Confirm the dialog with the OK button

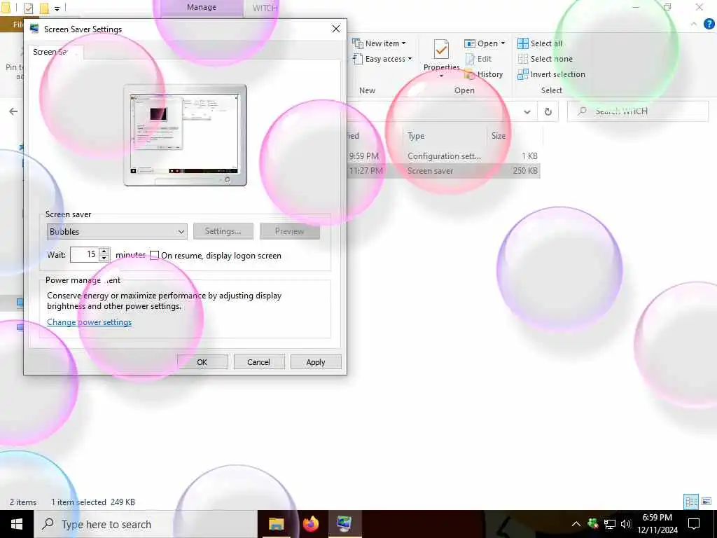[x=202, y=362]
